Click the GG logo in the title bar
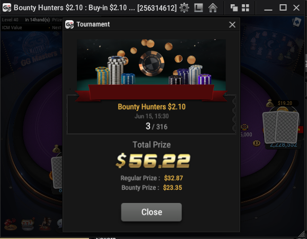 click(7, 8)
